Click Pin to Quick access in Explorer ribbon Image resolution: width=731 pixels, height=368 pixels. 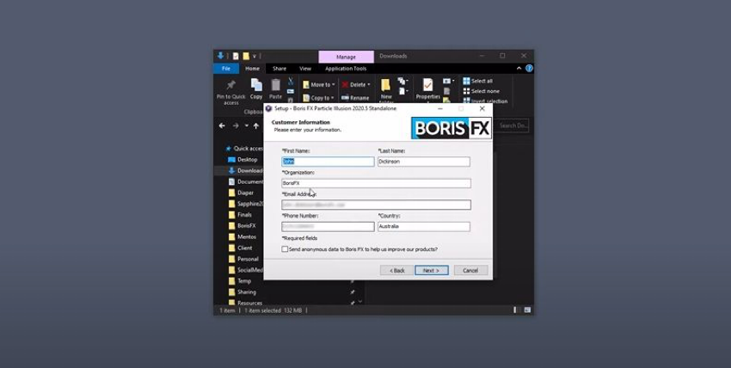click(x=230, y=92)
